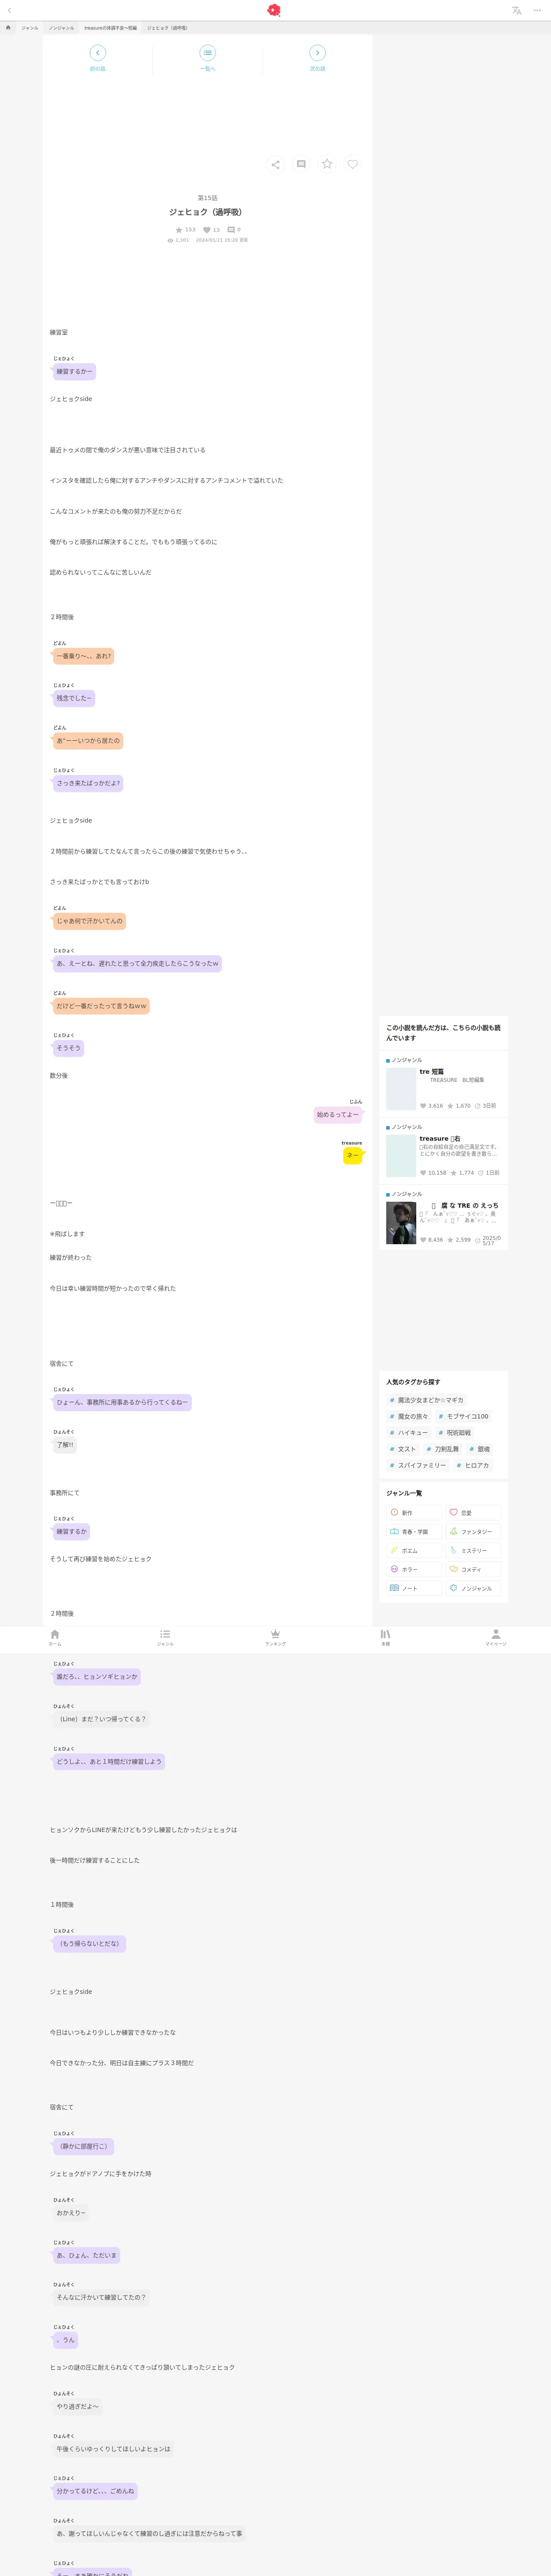
Task: Switch to マイページ tab in bottom bar
Action: [496, 1638]
